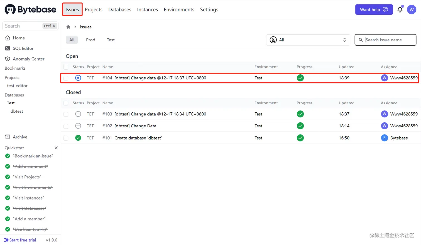Tick the checkbox for issue #101
This screenshot has height=245, width=421.
[66, 138]
